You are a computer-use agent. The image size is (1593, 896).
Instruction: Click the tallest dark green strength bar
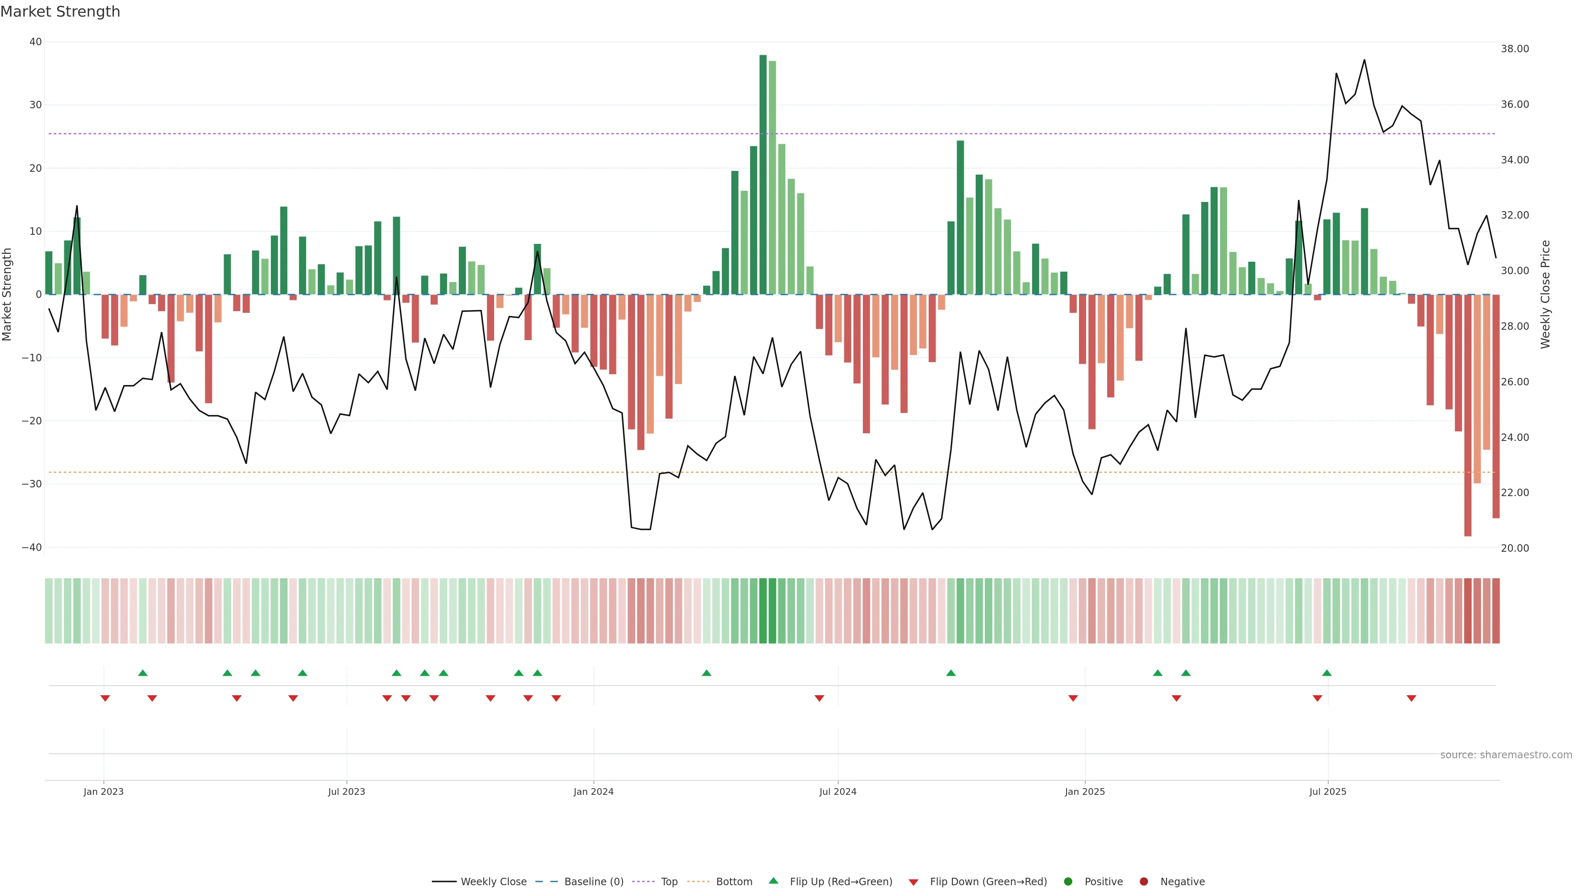[x=762, y=174]
